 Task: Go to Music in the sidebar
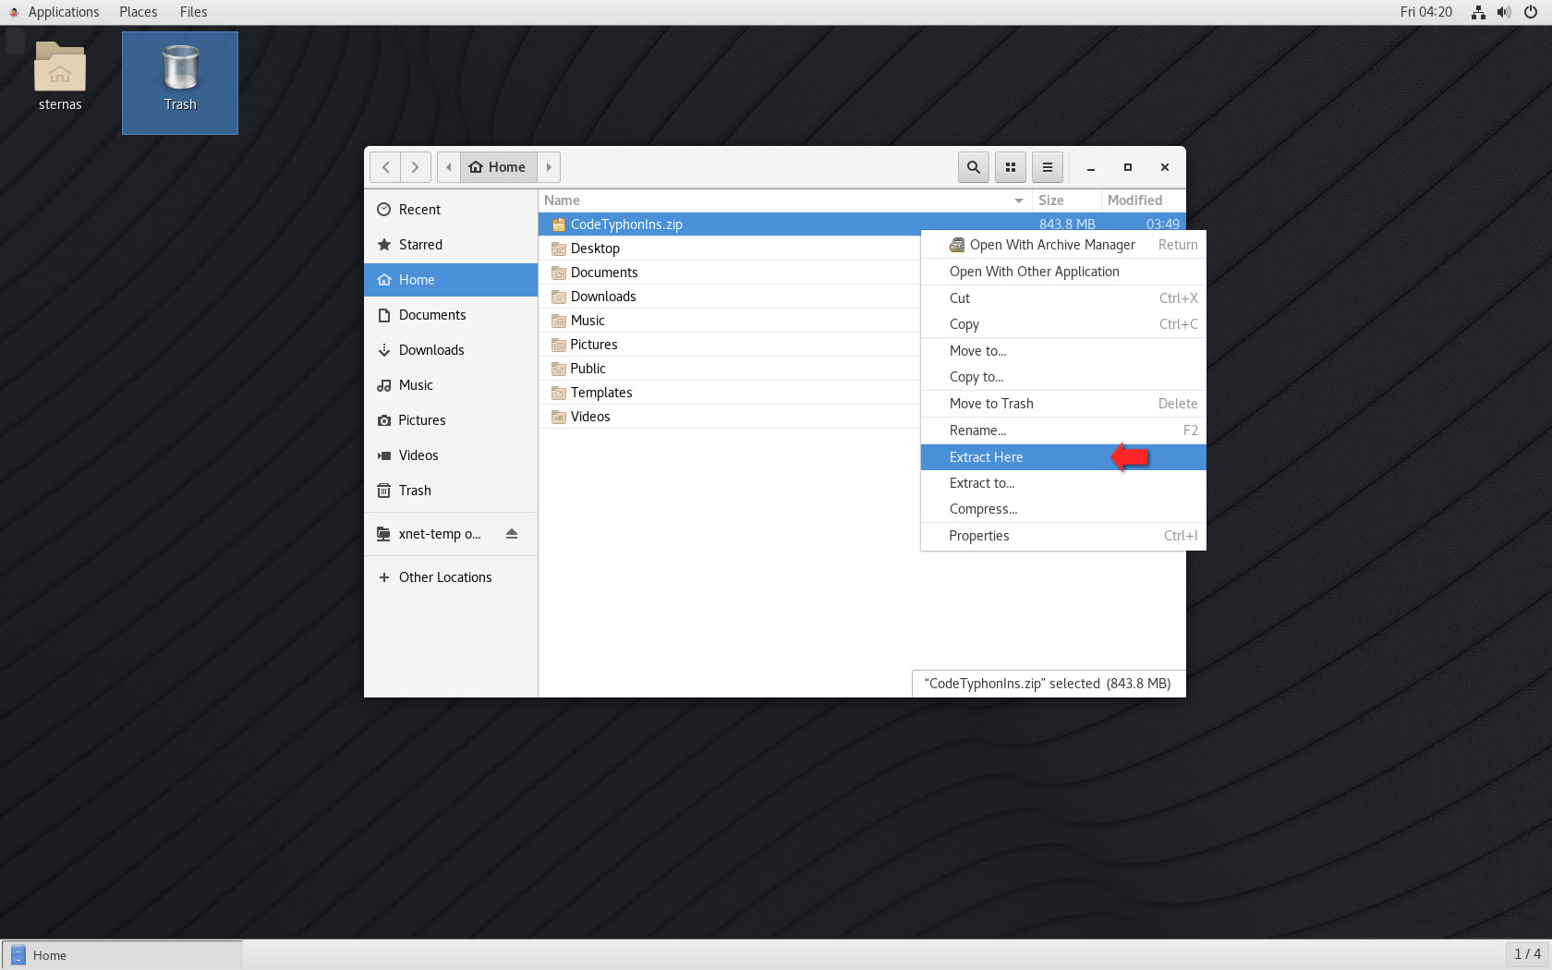pyautogui.click(x=451, y=385)
